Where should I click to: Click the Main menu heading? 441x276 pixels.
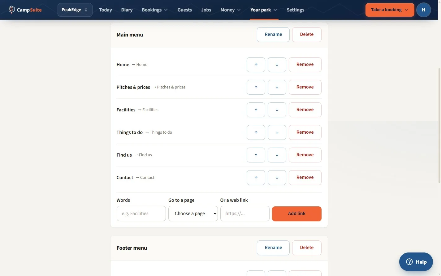point(130,35)
